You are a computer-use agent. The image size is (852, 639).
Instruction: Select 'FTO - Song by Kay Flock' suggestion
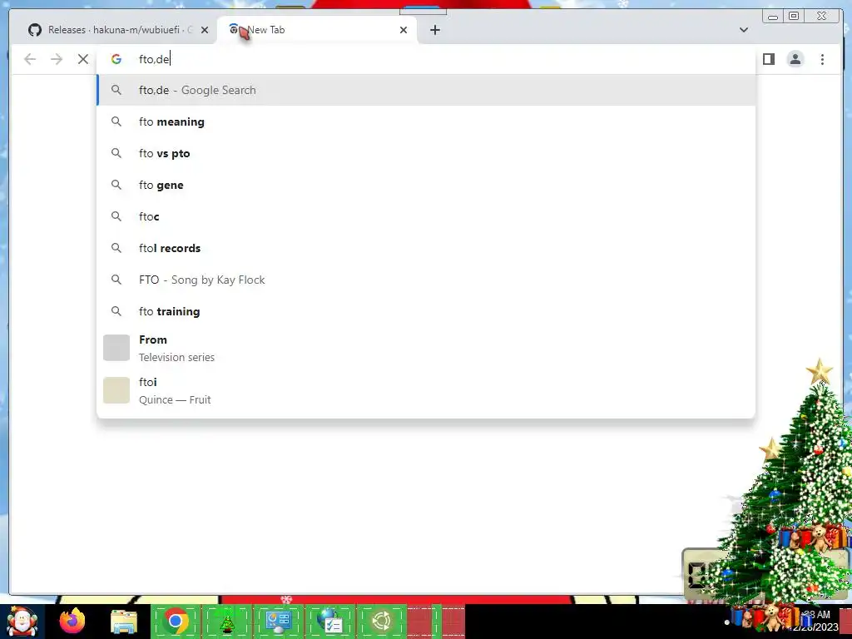click(x=427, y=280)
